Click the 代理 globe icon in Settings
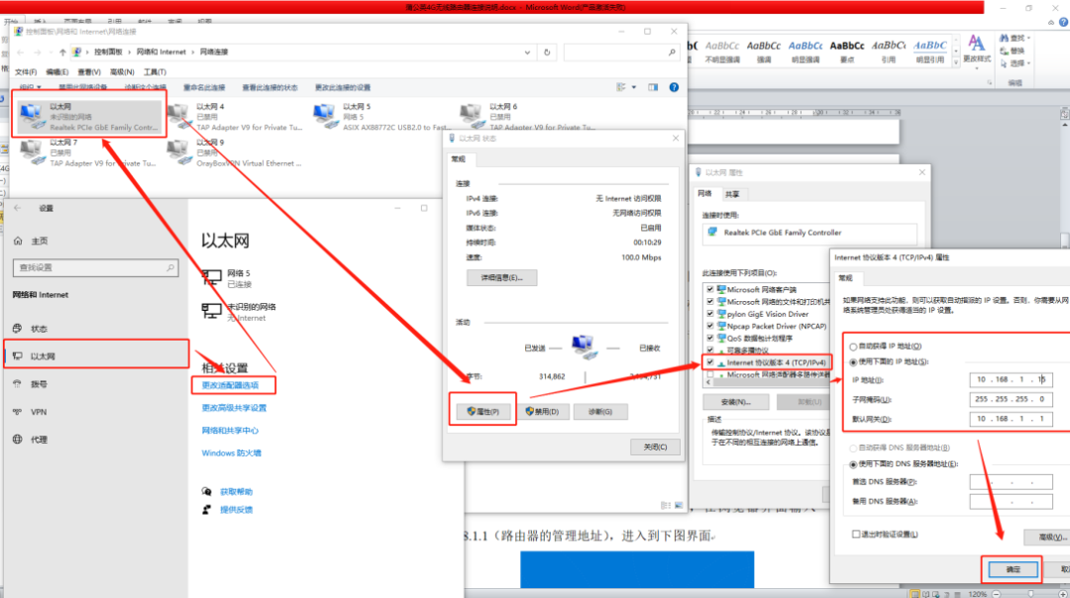This screenshot has height=598, width=1070. (17, 440)
